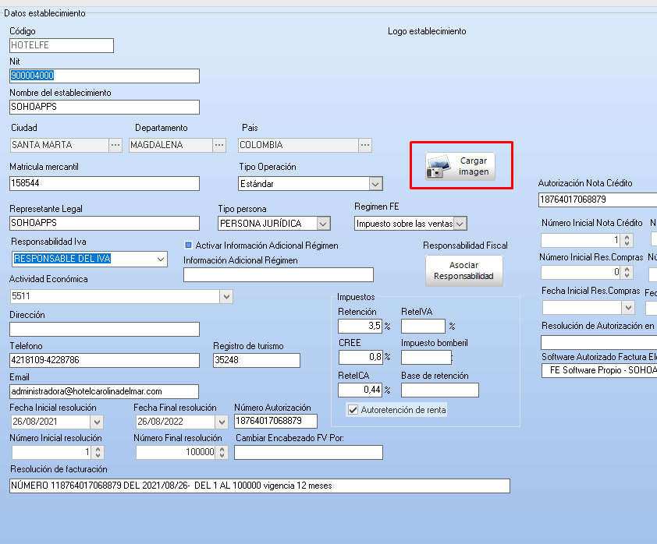Click the Número Final resolución spinner

[222, 452]
